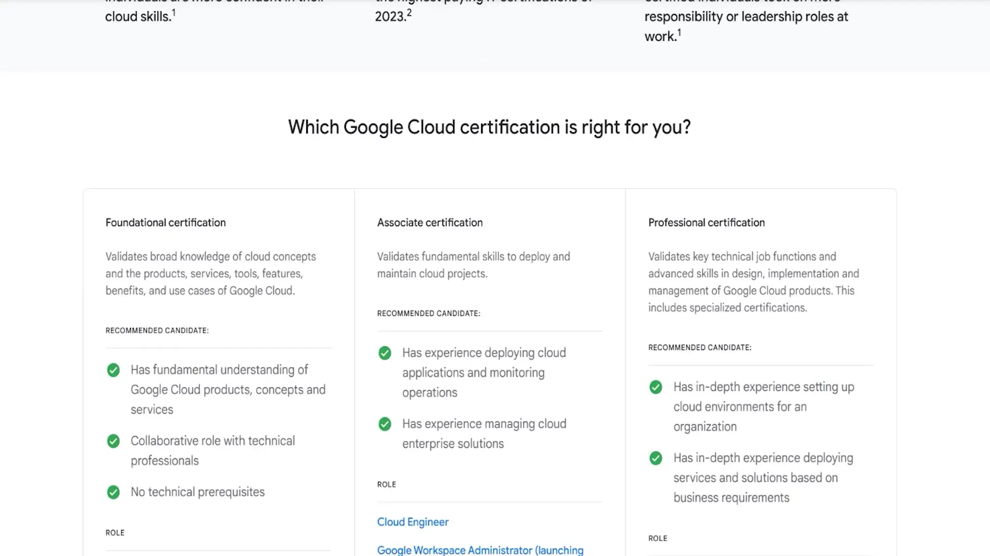Click 'responsibility or leadership roles at work' text
The image size is (990, 556).
tap(746, 26)
